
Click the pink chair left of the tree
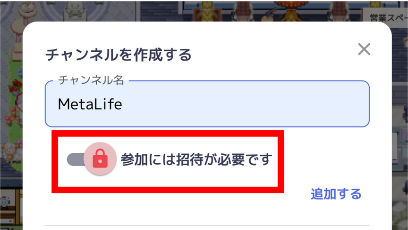244,10
